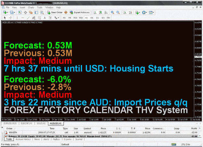Close the Terminal panel with X

[2, 127]
